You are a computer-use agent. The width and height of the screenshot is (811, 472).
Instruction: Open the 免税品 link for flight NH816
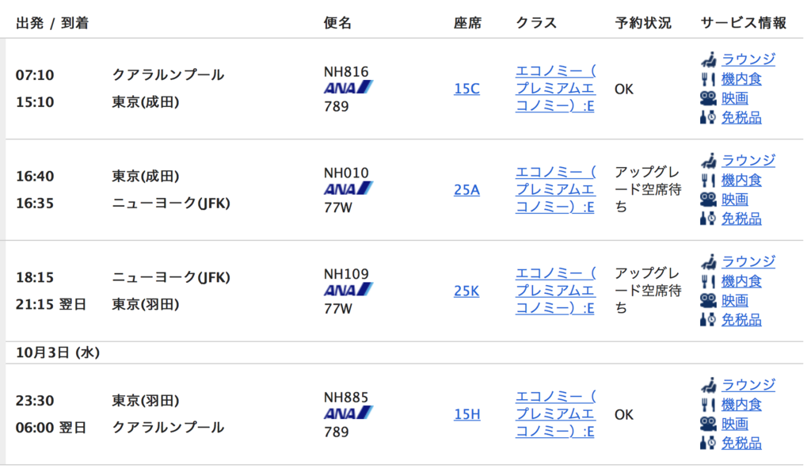(741, 118)
